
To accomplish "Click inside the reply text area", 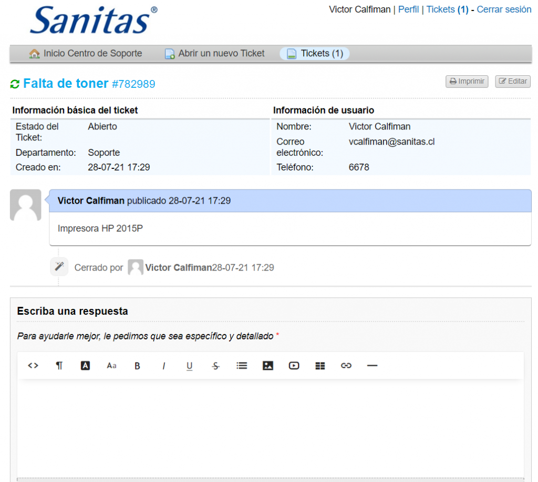I will click(x=271, y=426).
